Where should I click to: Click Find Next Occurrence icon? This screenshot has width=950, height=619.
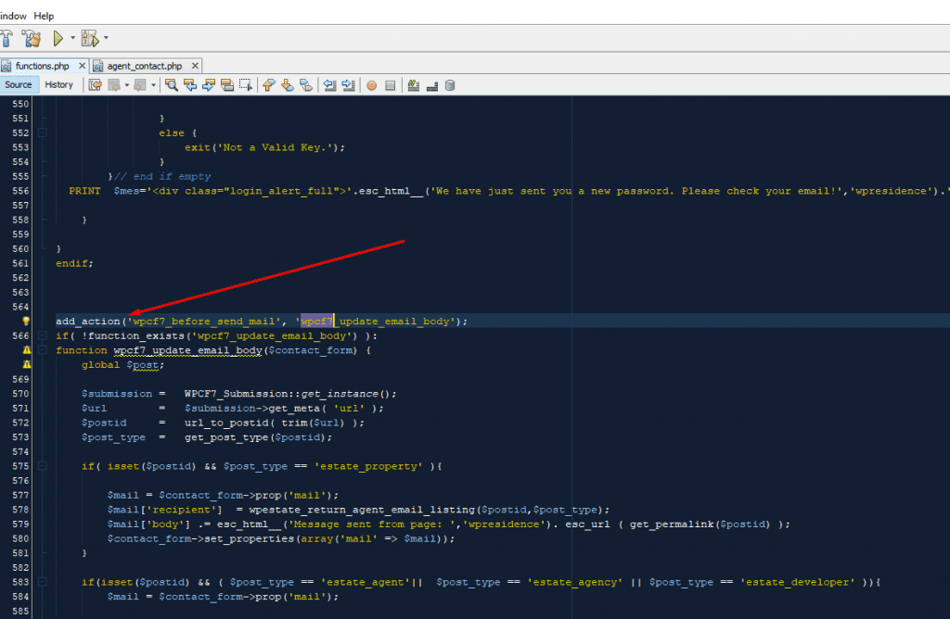click(209, 85)
